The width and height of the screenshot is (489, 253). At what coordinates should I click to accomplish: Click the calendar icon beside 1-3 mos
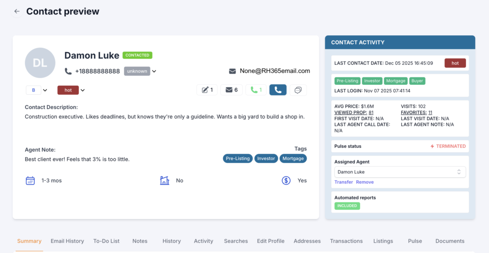(30, 181)
